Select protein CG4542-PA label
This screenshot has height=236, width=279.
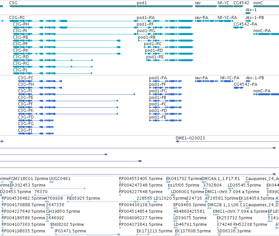(x=246, y=84)
